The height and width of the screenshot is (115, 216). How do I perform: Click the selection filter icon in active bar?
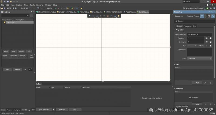[x=90, y=16]
